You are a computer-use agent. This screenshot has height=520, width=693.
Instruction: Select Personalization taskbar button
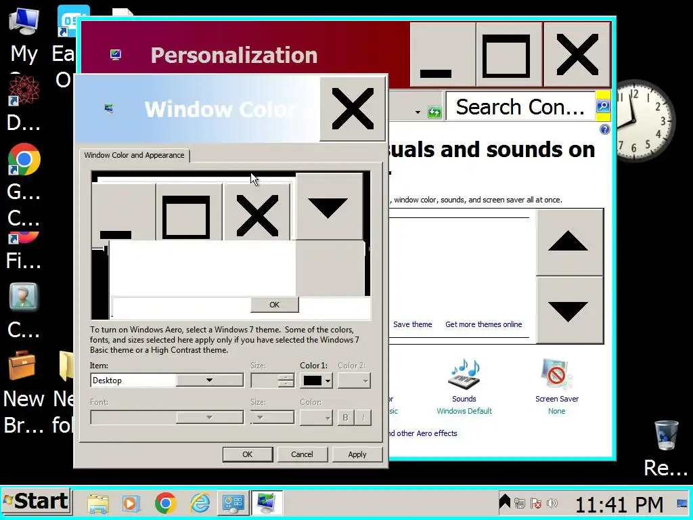[267, 503]
